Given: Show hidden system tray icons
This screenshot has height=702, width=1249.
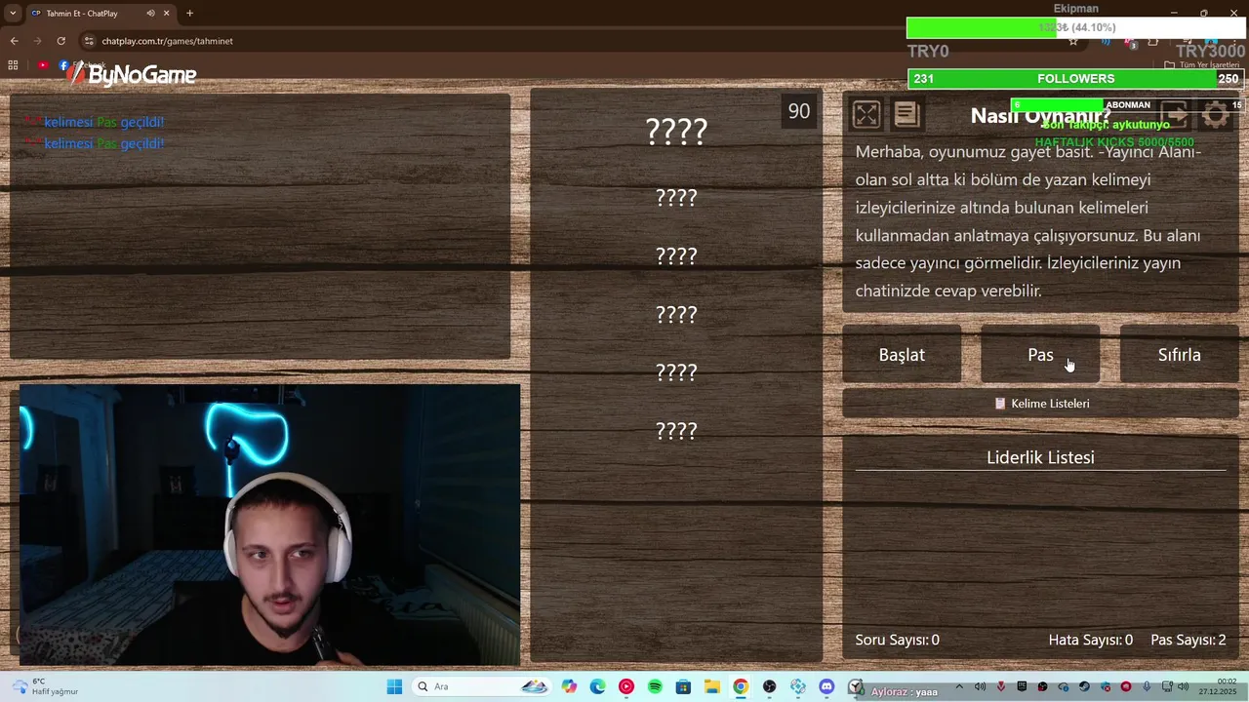Looking at the screenshot, I should [x=959, y=686].
